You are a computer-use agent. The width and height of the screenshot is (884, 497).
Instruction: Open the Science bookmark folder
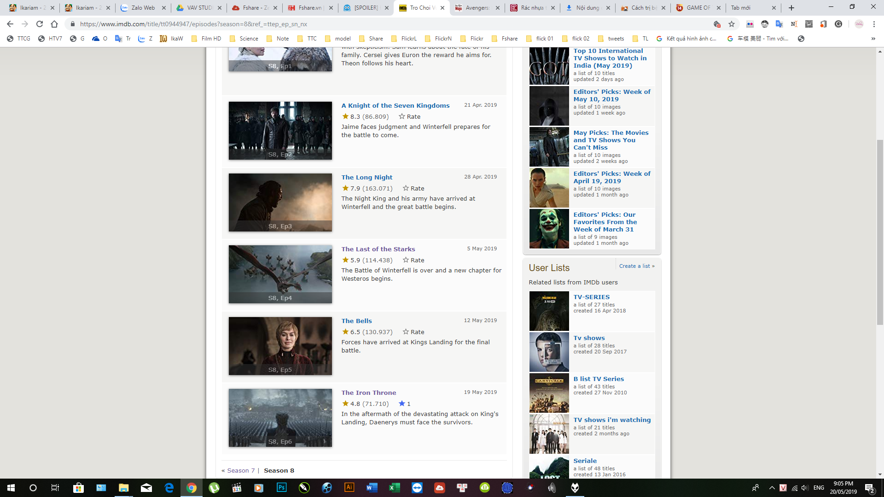244,39
